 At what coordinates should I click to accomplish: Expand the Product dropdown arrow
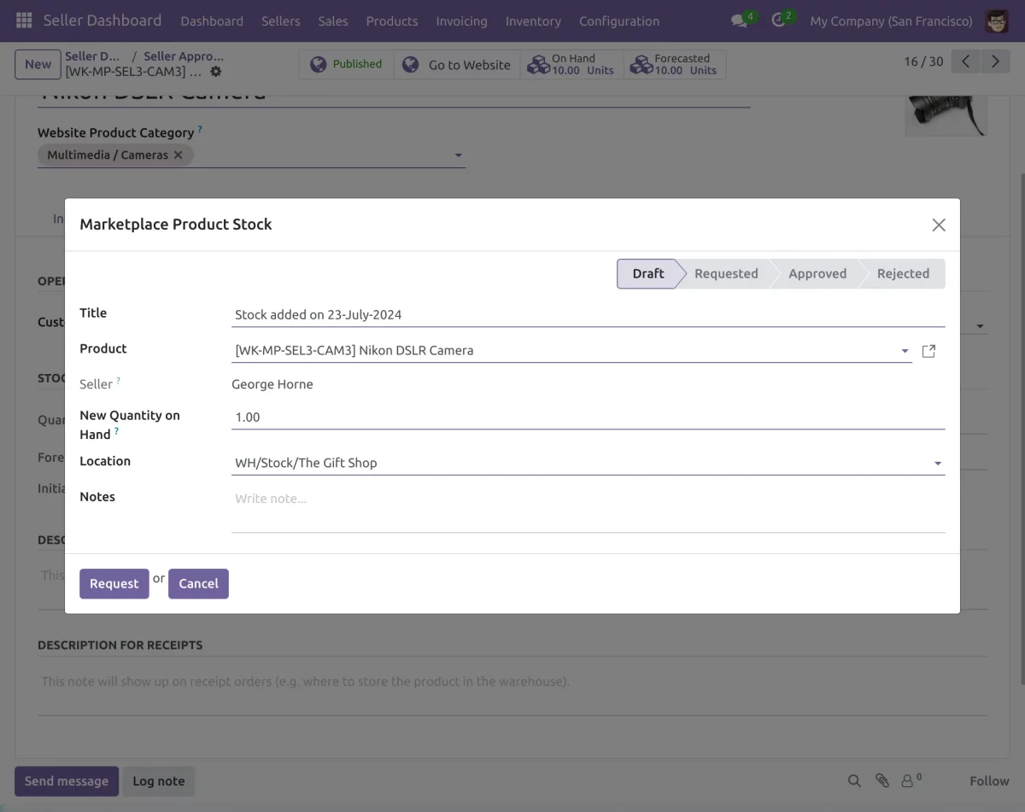pos(905,351)
